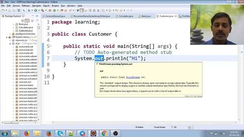Open the Source menu
The image size is (244, 137).
coord(16,6)
